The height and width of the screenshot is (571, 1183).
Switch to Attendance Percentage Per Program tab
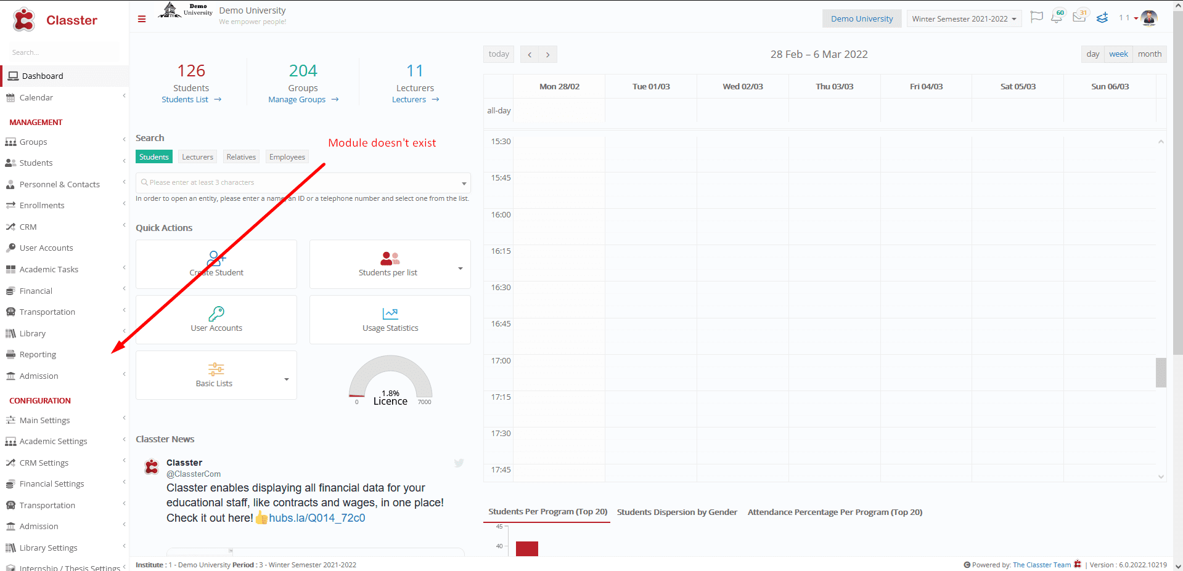(x=835, y=512)
